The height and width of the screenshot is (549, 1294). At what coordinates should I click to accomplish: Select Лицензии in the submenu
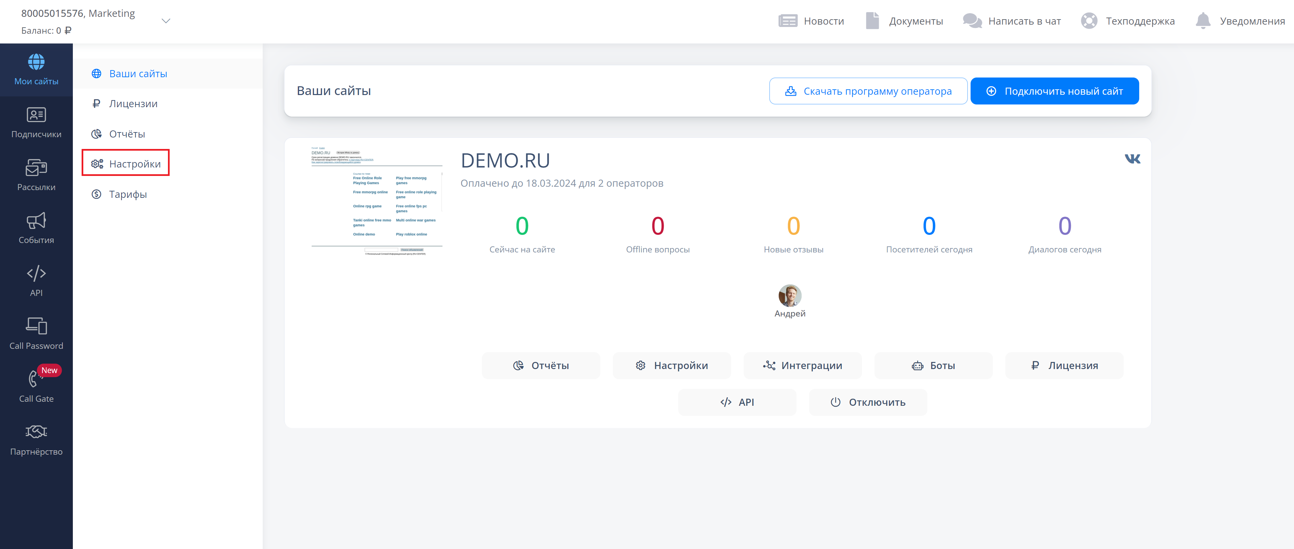[133, 104]
